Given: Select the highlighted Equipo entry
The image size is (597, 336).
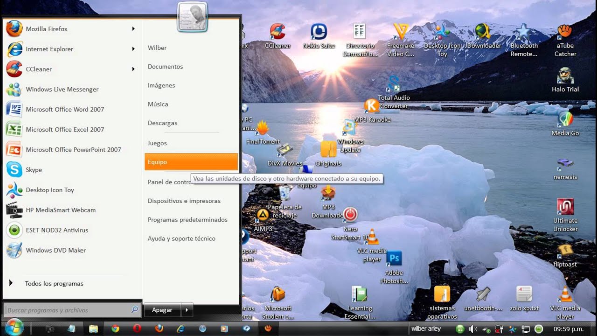Looking at the screenshot, I should (191, 162).
